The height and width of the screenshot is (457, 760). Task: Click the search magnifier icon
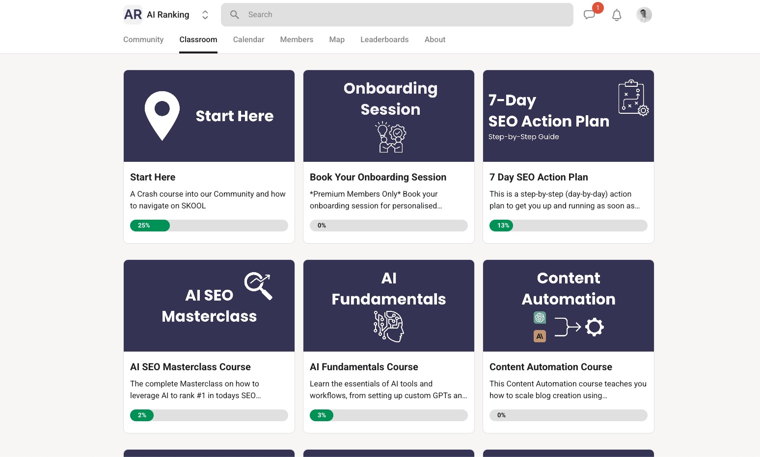(234, 15)
